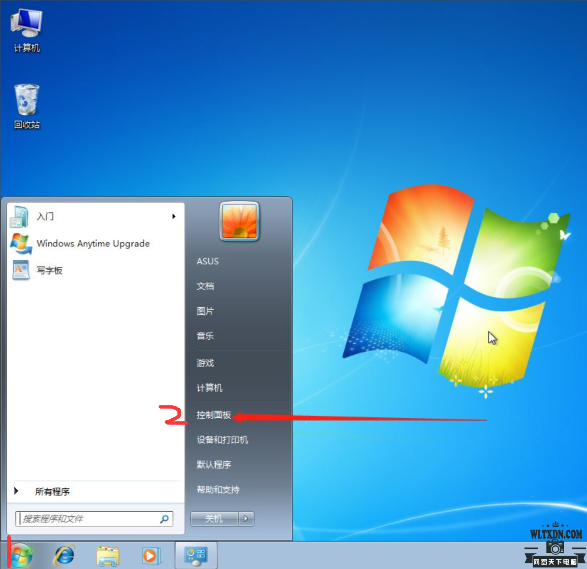The image size is (587, 569).
Task: Click the 搜索程序和文件 search box
Action: (x=94, y=519)
